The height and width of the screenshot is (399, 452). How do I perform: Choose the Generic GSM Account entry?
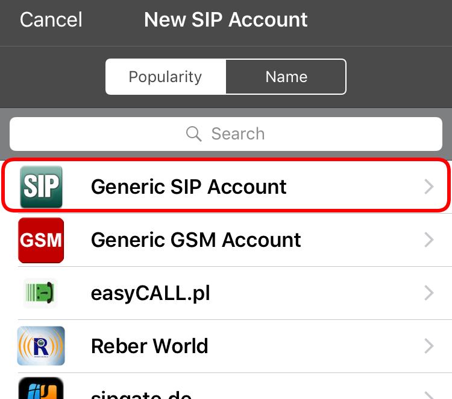tap(226, 240)
